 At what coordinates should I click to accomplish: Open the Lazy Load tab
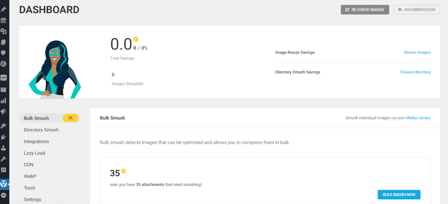pyautogui.click(x=34, y=153)
